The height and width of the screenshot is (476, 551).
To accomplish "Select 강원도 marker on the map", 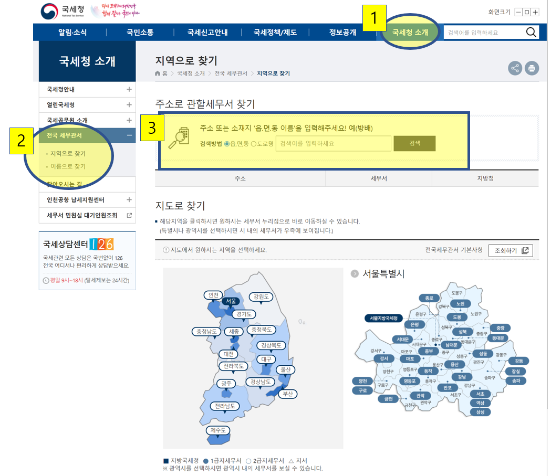I will tap(261, 297).
